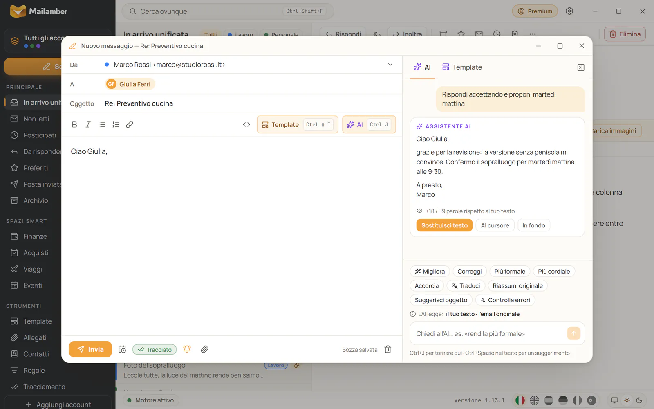Click Elimina button in main window
Viewport: 654px width, 409px height.
[625, 34]
